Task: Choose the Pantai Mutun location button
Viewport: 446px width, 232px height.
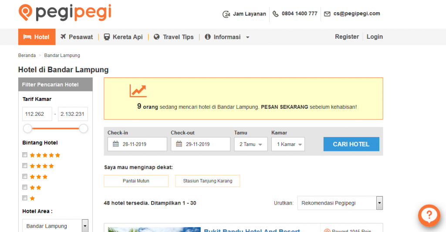Action: point(136,181)
